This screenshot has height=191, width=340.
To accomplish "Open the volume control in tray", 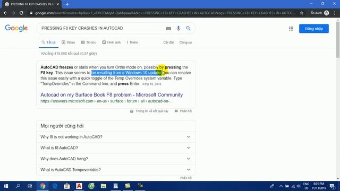I will tap(299, 186).
